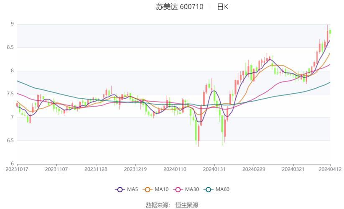This screenshot has height=209, width=344.
Task: Click the 恒生聚源 data source text
Action: [x=186, y=205]
